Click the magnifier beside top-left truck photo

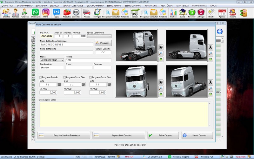coord(161,53)
